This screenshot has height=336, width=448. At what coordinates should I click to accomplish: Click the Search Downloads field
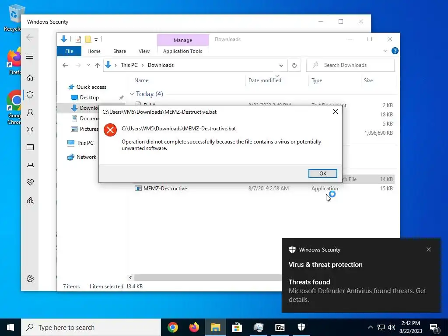350,65
